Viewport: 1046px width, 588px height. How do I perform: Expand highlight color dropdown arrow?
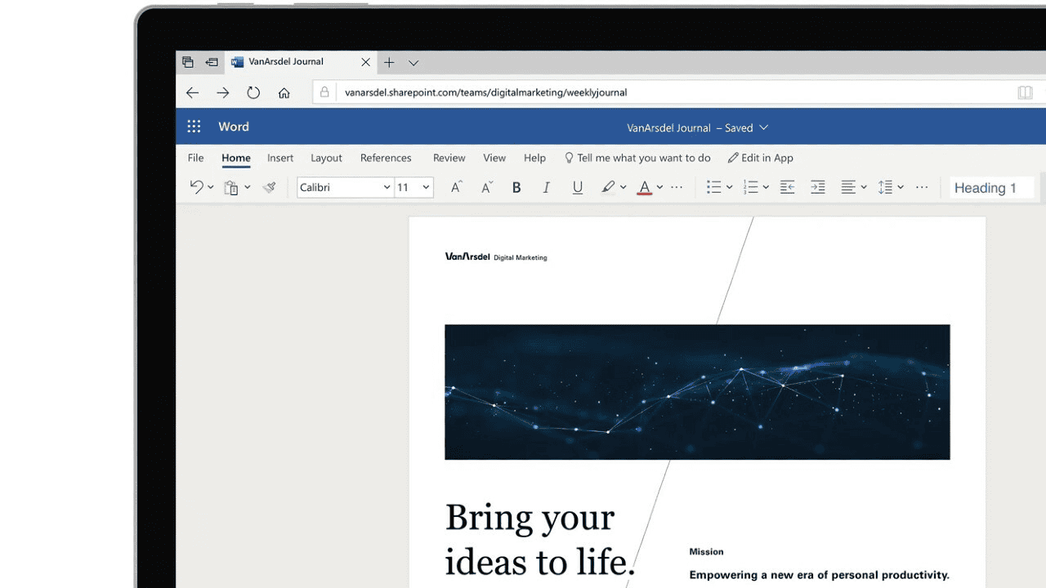(x=623, y=187)
